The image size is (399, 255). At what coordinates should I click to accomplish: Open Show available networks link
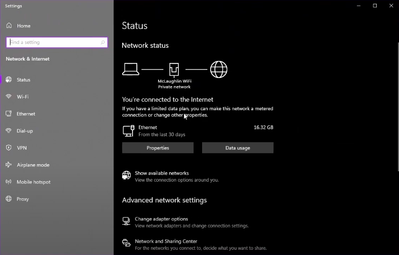click(x=161, y=173)
